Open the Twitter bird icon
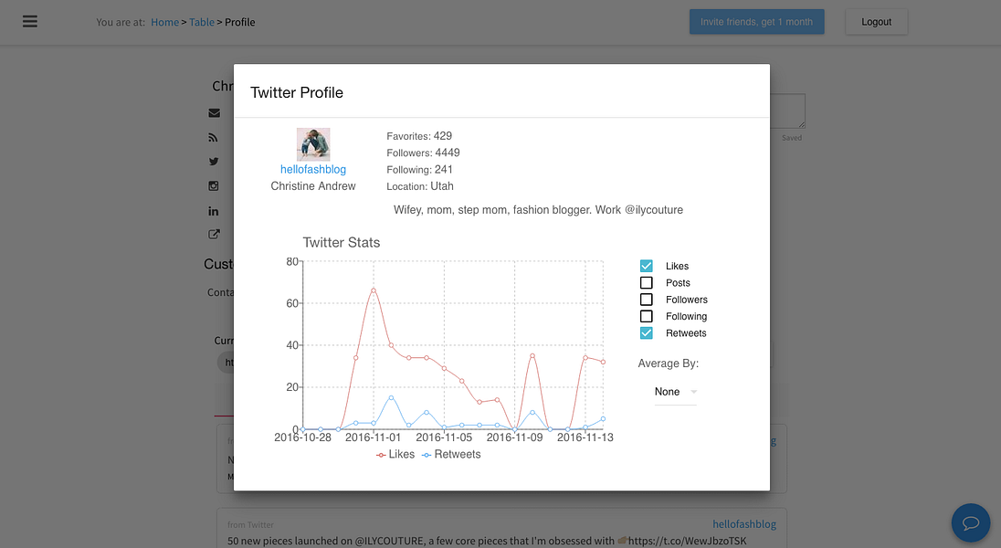 point(213,162)
